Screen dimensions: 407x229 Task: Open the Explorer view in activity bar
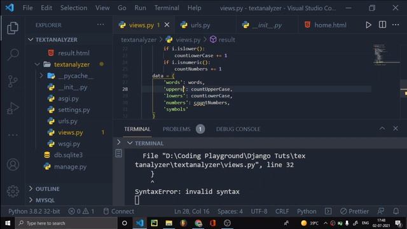pos(13,28)
